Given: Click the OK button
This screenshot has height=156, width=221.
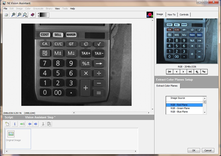Looking at the screenshot, I should coord(193,150).
